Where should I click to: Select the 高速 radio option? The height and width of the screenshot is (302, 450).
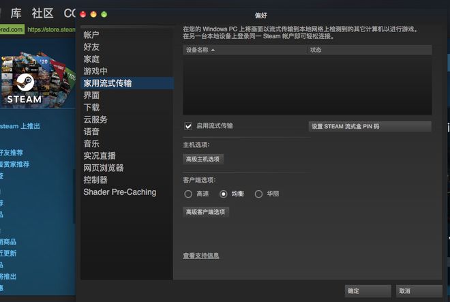tap(189, 194)
